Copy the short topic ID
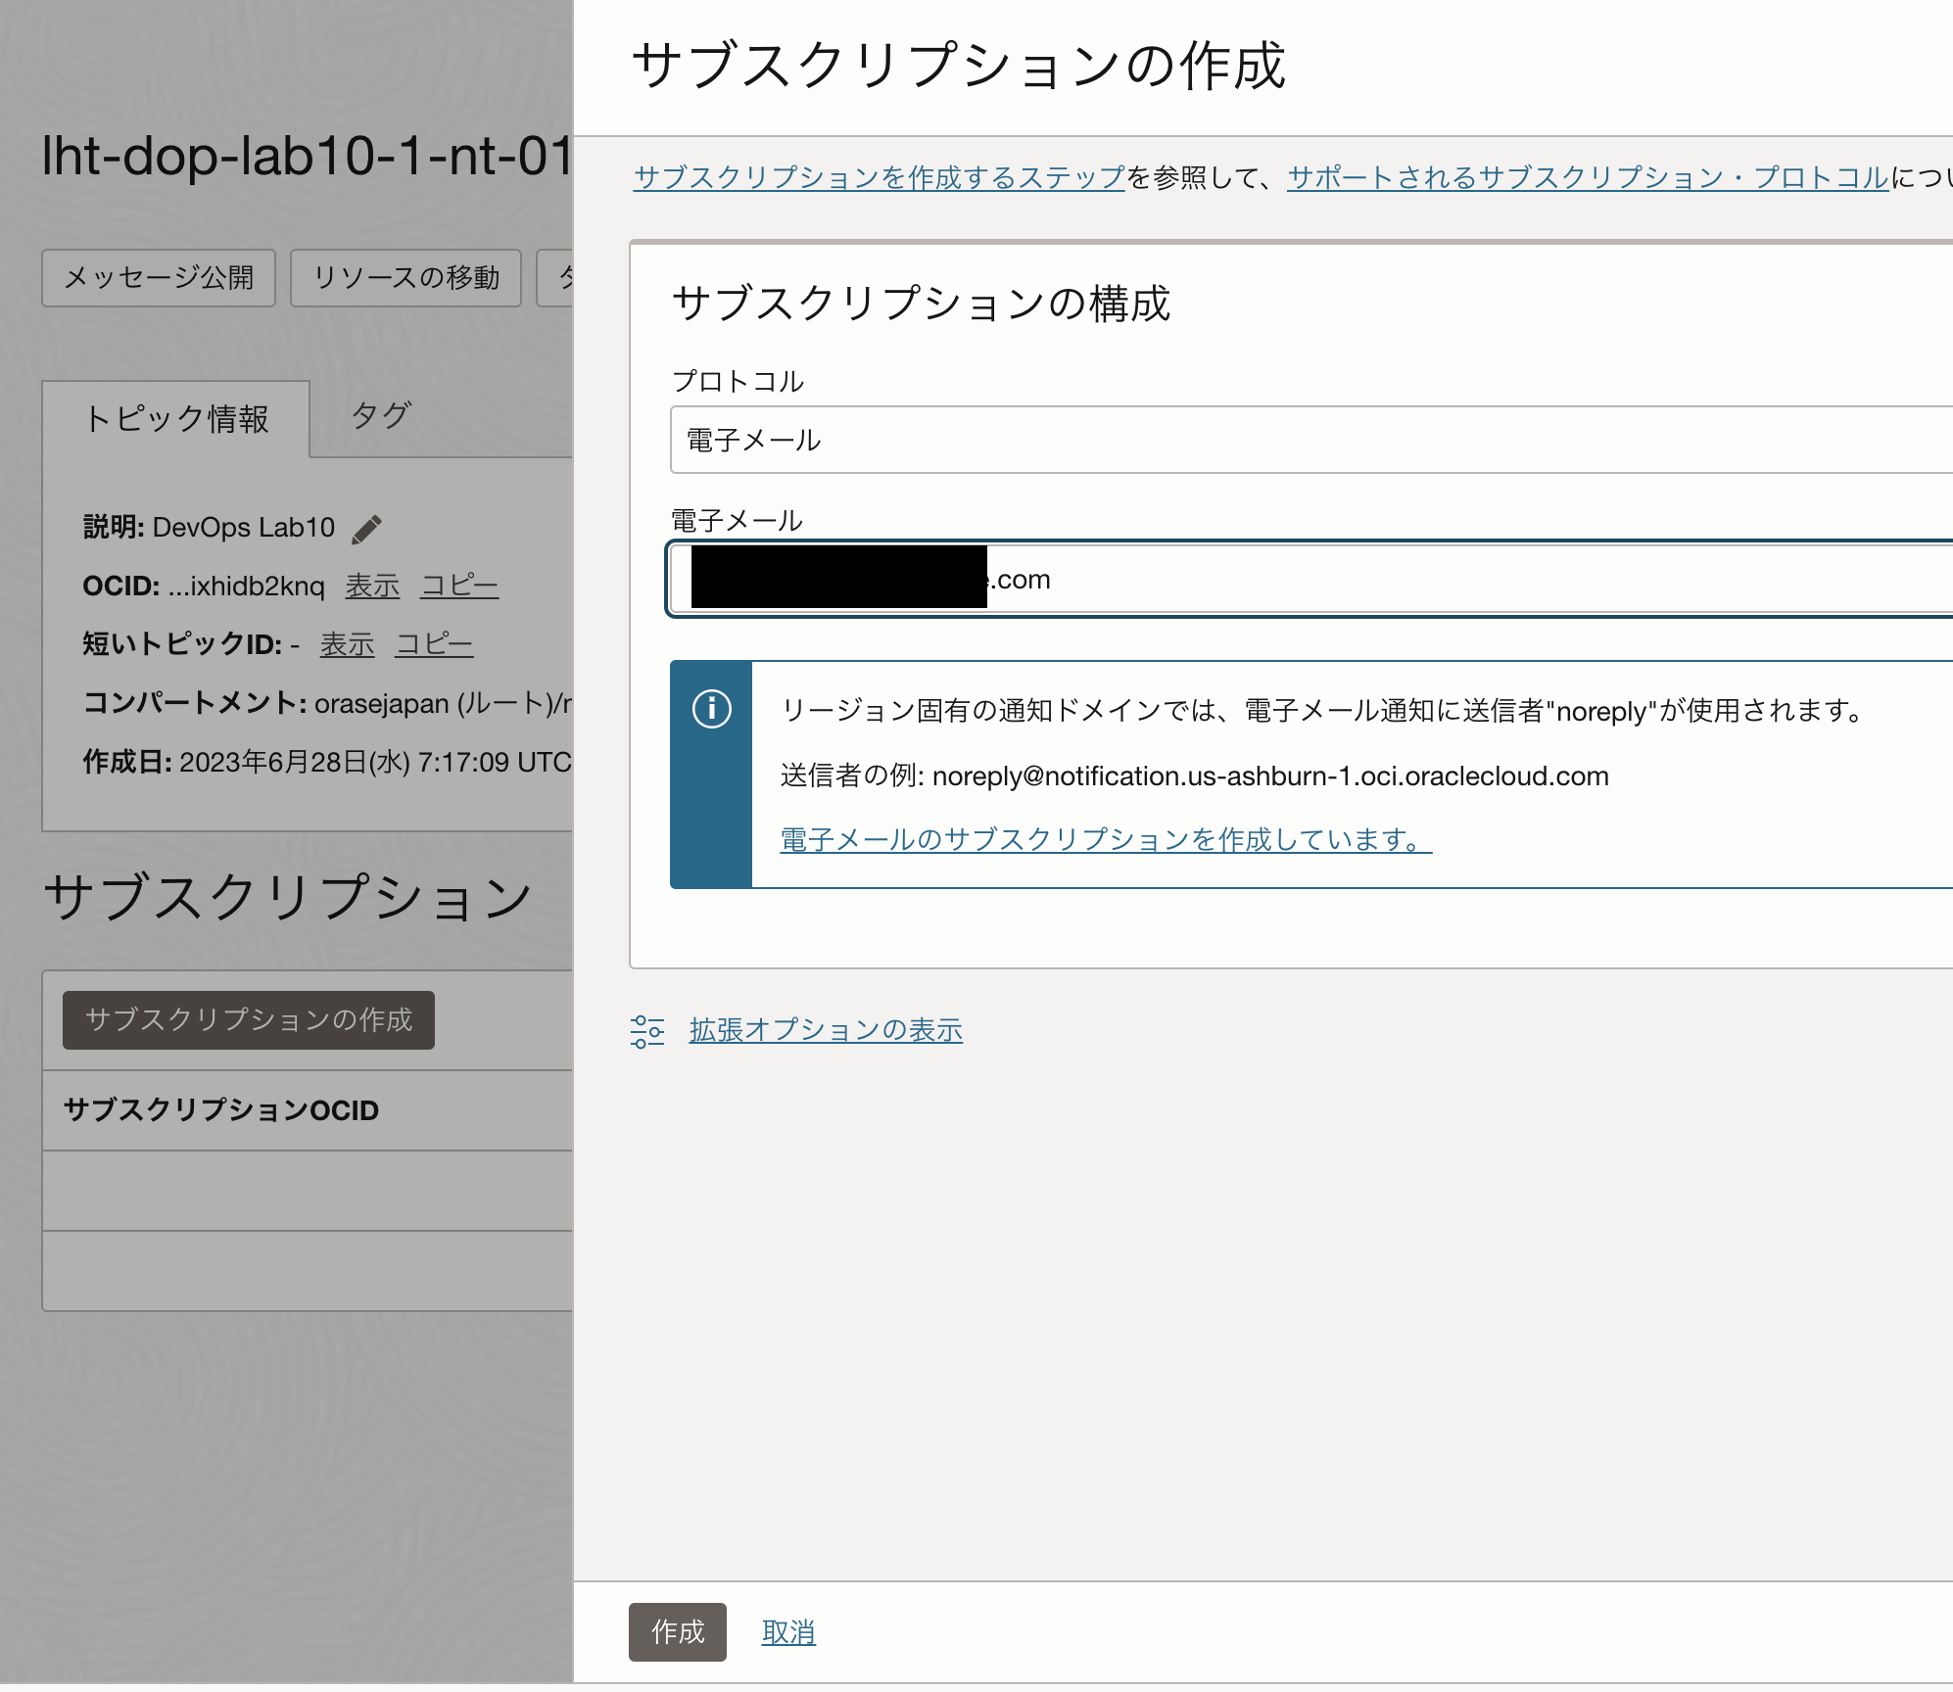 point(434,644)
